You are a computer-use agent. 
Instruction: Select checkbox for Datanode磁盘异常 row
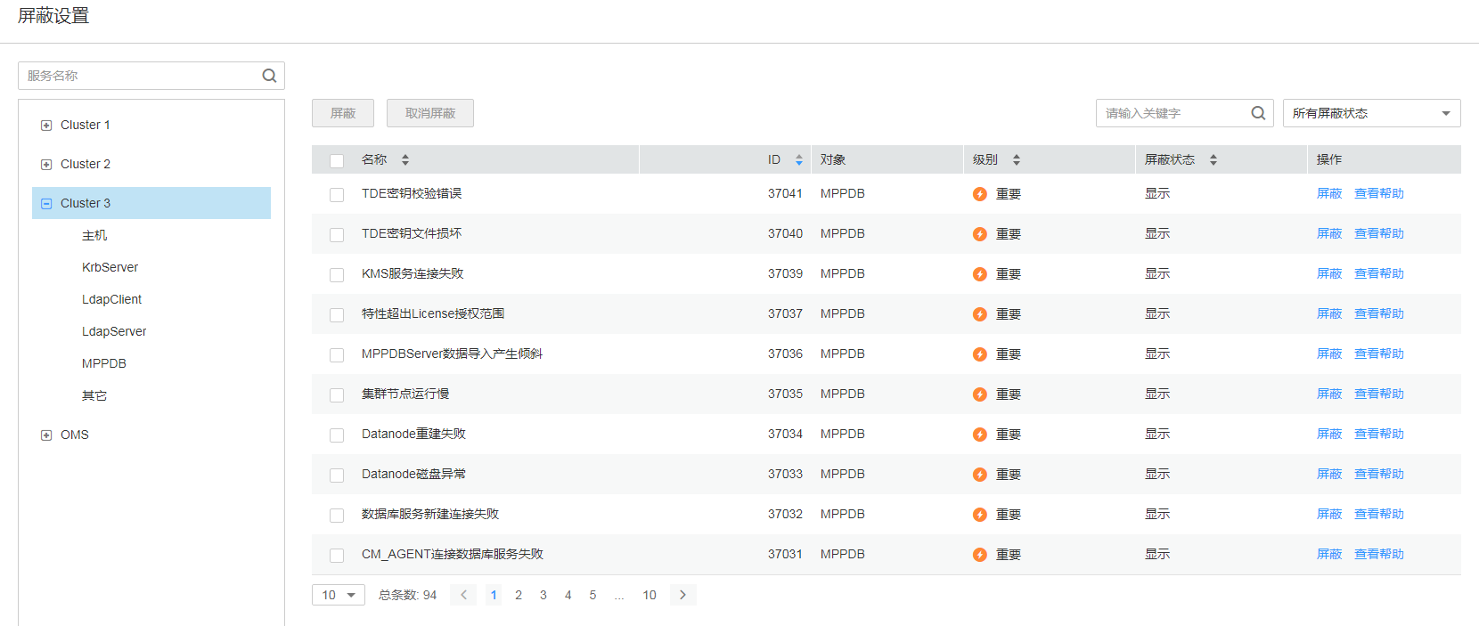pyautogui.click(x=337, y=476)
